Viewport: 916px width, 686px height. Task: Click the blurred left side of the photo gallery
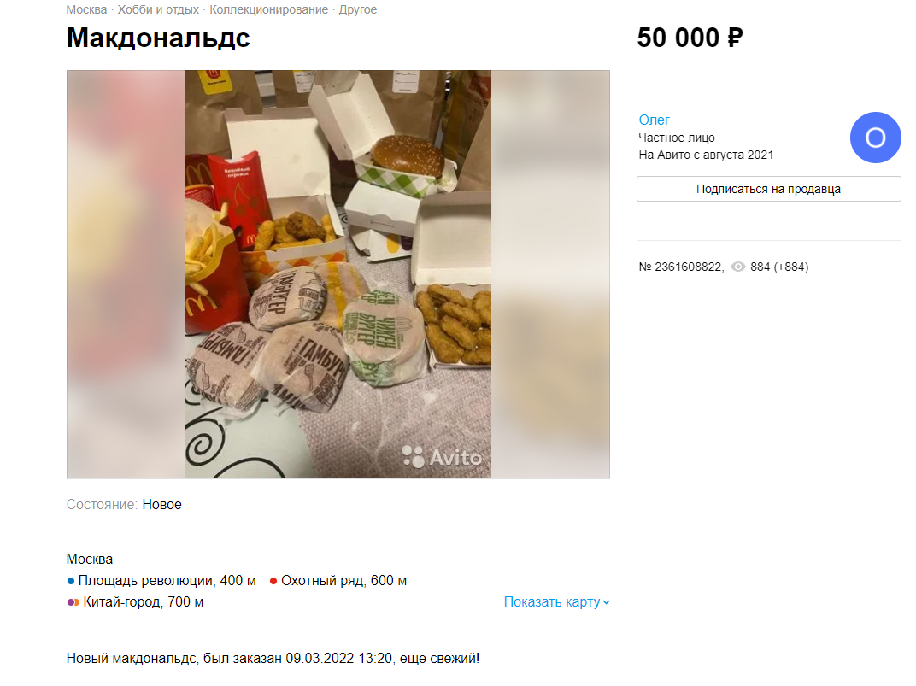pyautogui.click(x=126, y=274)
